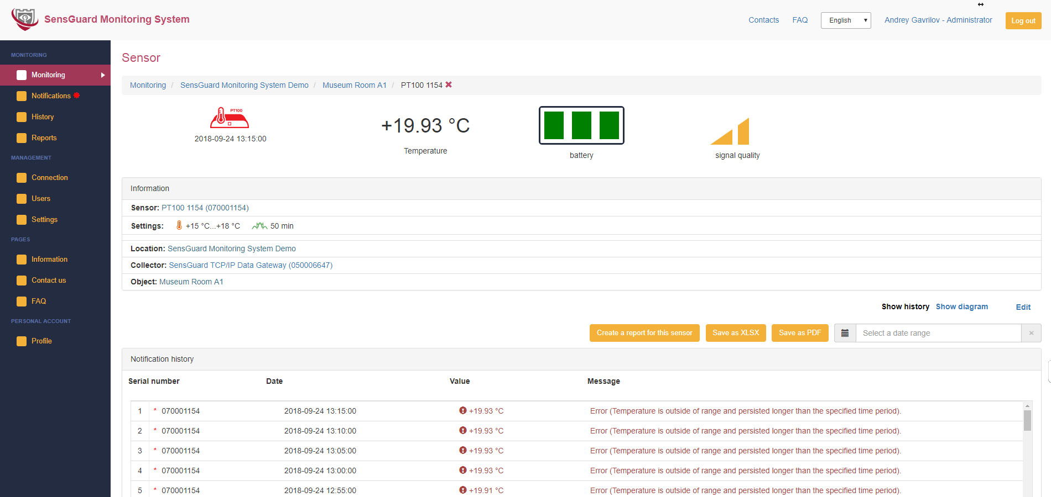
Task: Clear the selected date range
Action: pos(1031,332)
